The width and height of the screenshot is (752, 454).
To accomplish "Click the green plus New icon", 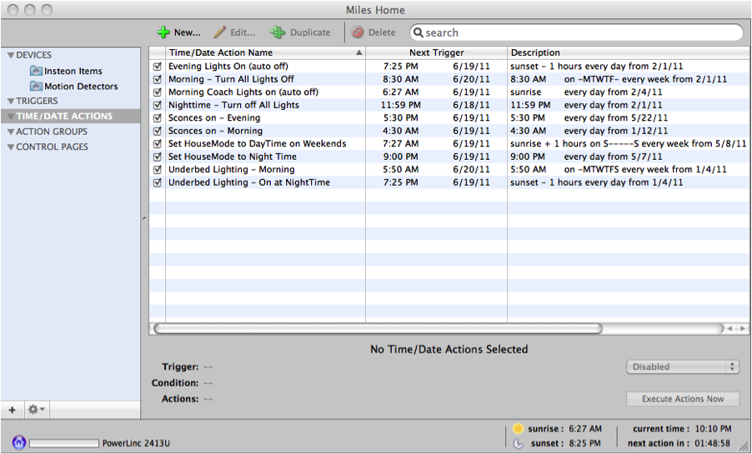I will 163,32.
